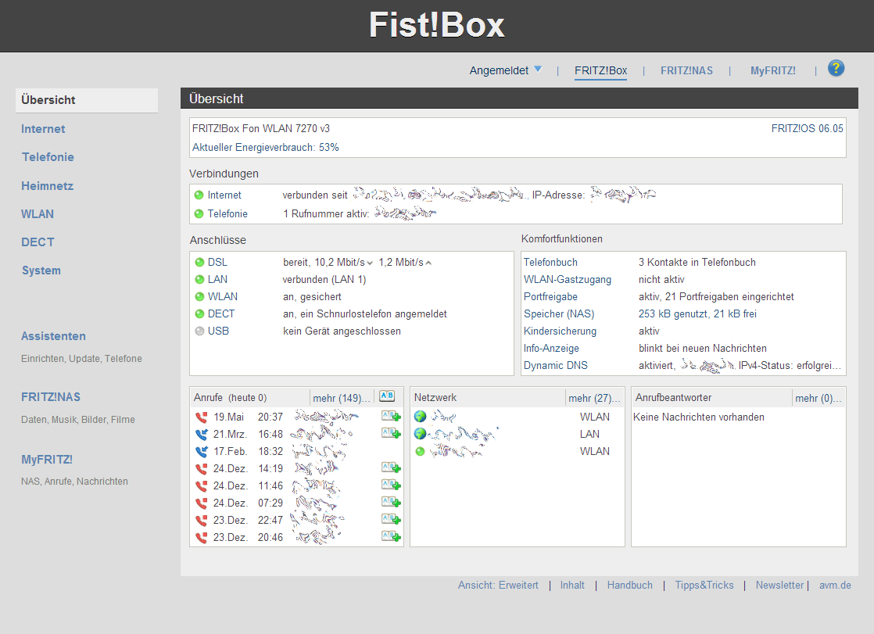Click the globe icon of the first WLAN device

click(420, 416)
